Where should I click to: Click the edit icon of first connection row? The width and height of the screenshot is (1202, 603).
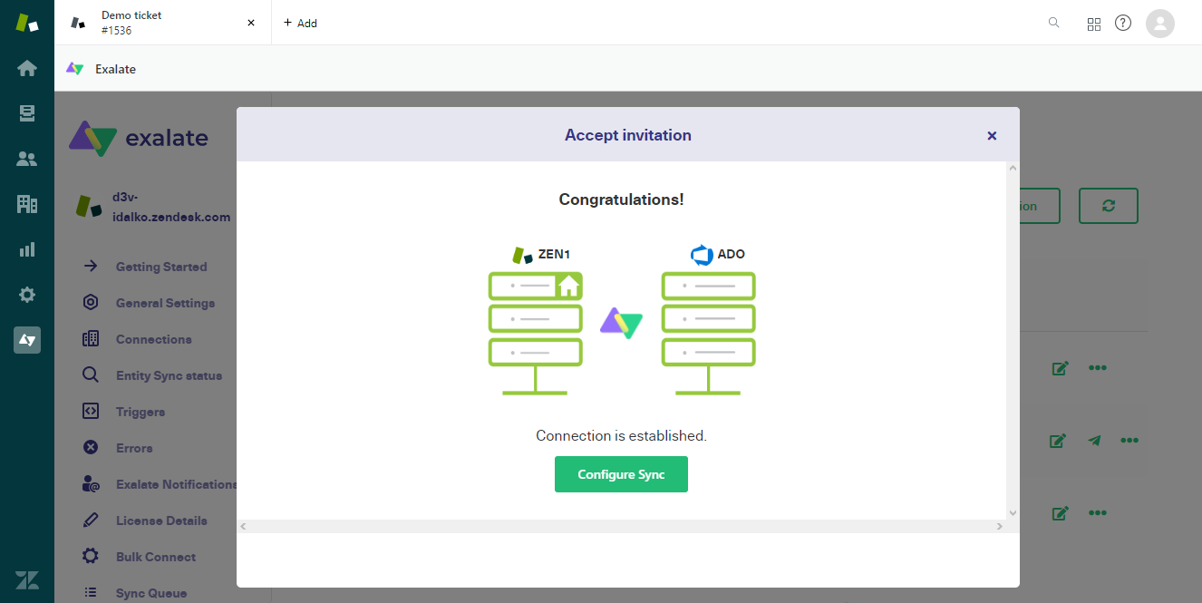click(x=1060, y=368)
